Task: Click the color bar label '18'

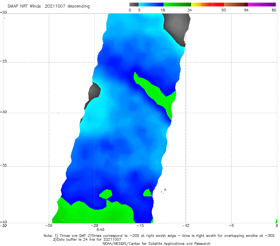Action: click(x=163, y=10)
